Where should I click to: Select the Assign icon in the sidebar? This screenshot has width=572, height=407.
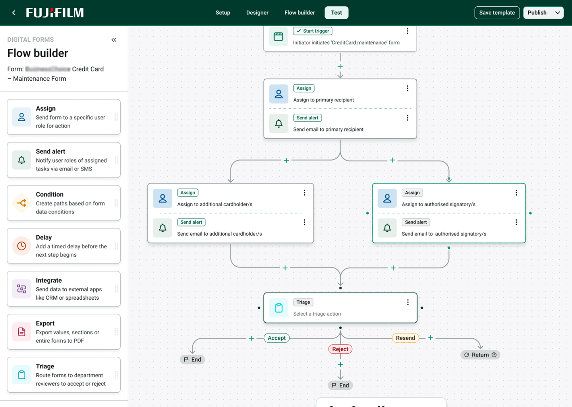21,117
